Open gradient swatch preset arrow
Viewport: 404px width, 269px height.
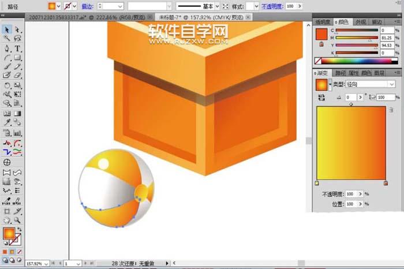click(330, 85)
